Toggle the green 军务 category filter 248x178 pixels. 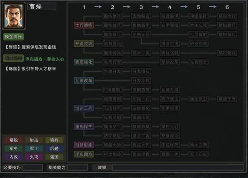(x=14, y=148)
